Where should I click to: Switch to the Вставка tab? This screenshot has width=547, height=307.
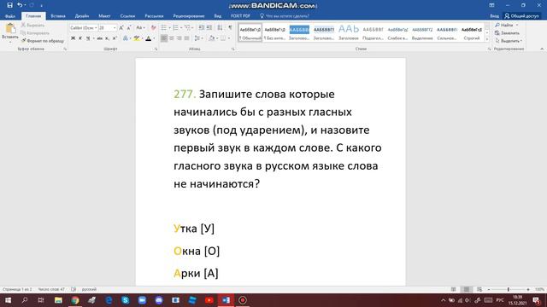pyautogui.click(x=58, y=16)
